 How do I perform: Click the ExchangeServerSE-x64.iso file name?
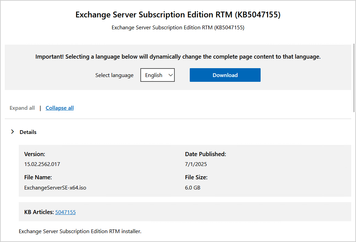pyautogui.click(x=55, y=188)
